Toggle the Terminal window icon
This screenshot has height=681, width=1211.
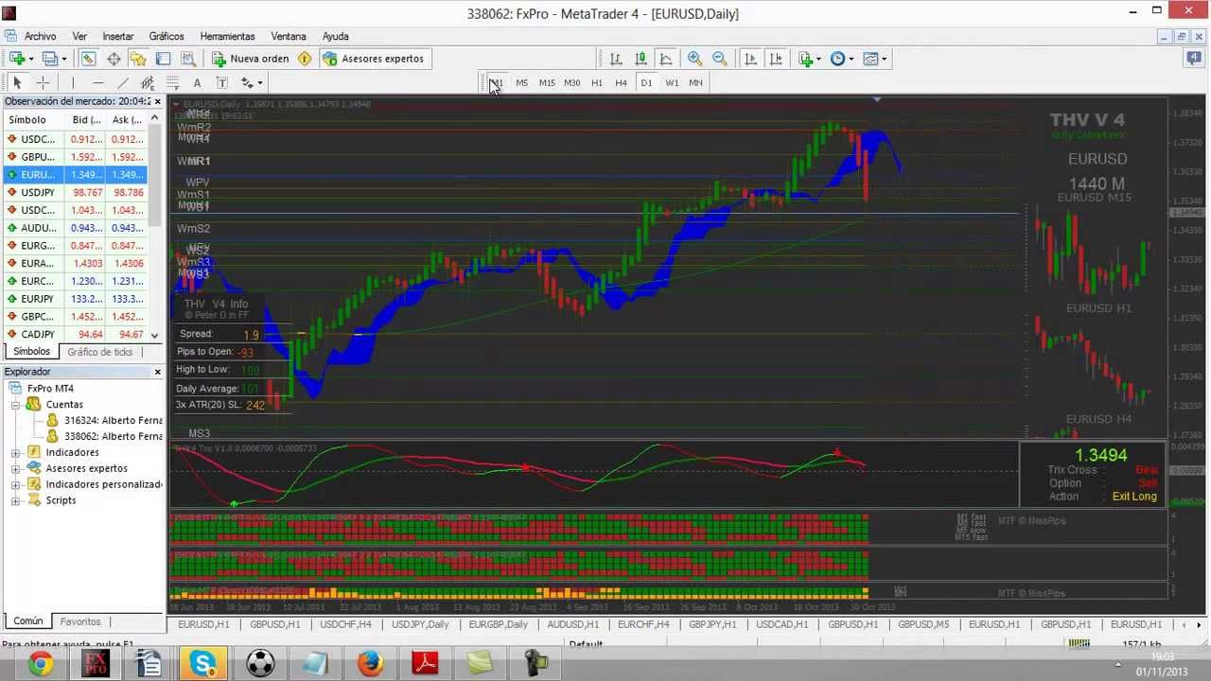coord(163,59)
